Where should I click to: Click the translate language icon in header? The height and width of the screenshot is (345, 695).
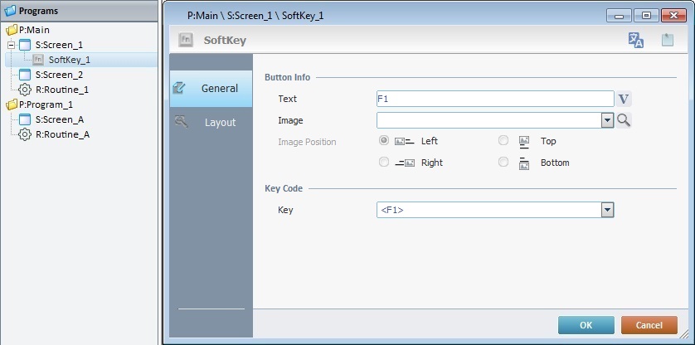point(636,40)
